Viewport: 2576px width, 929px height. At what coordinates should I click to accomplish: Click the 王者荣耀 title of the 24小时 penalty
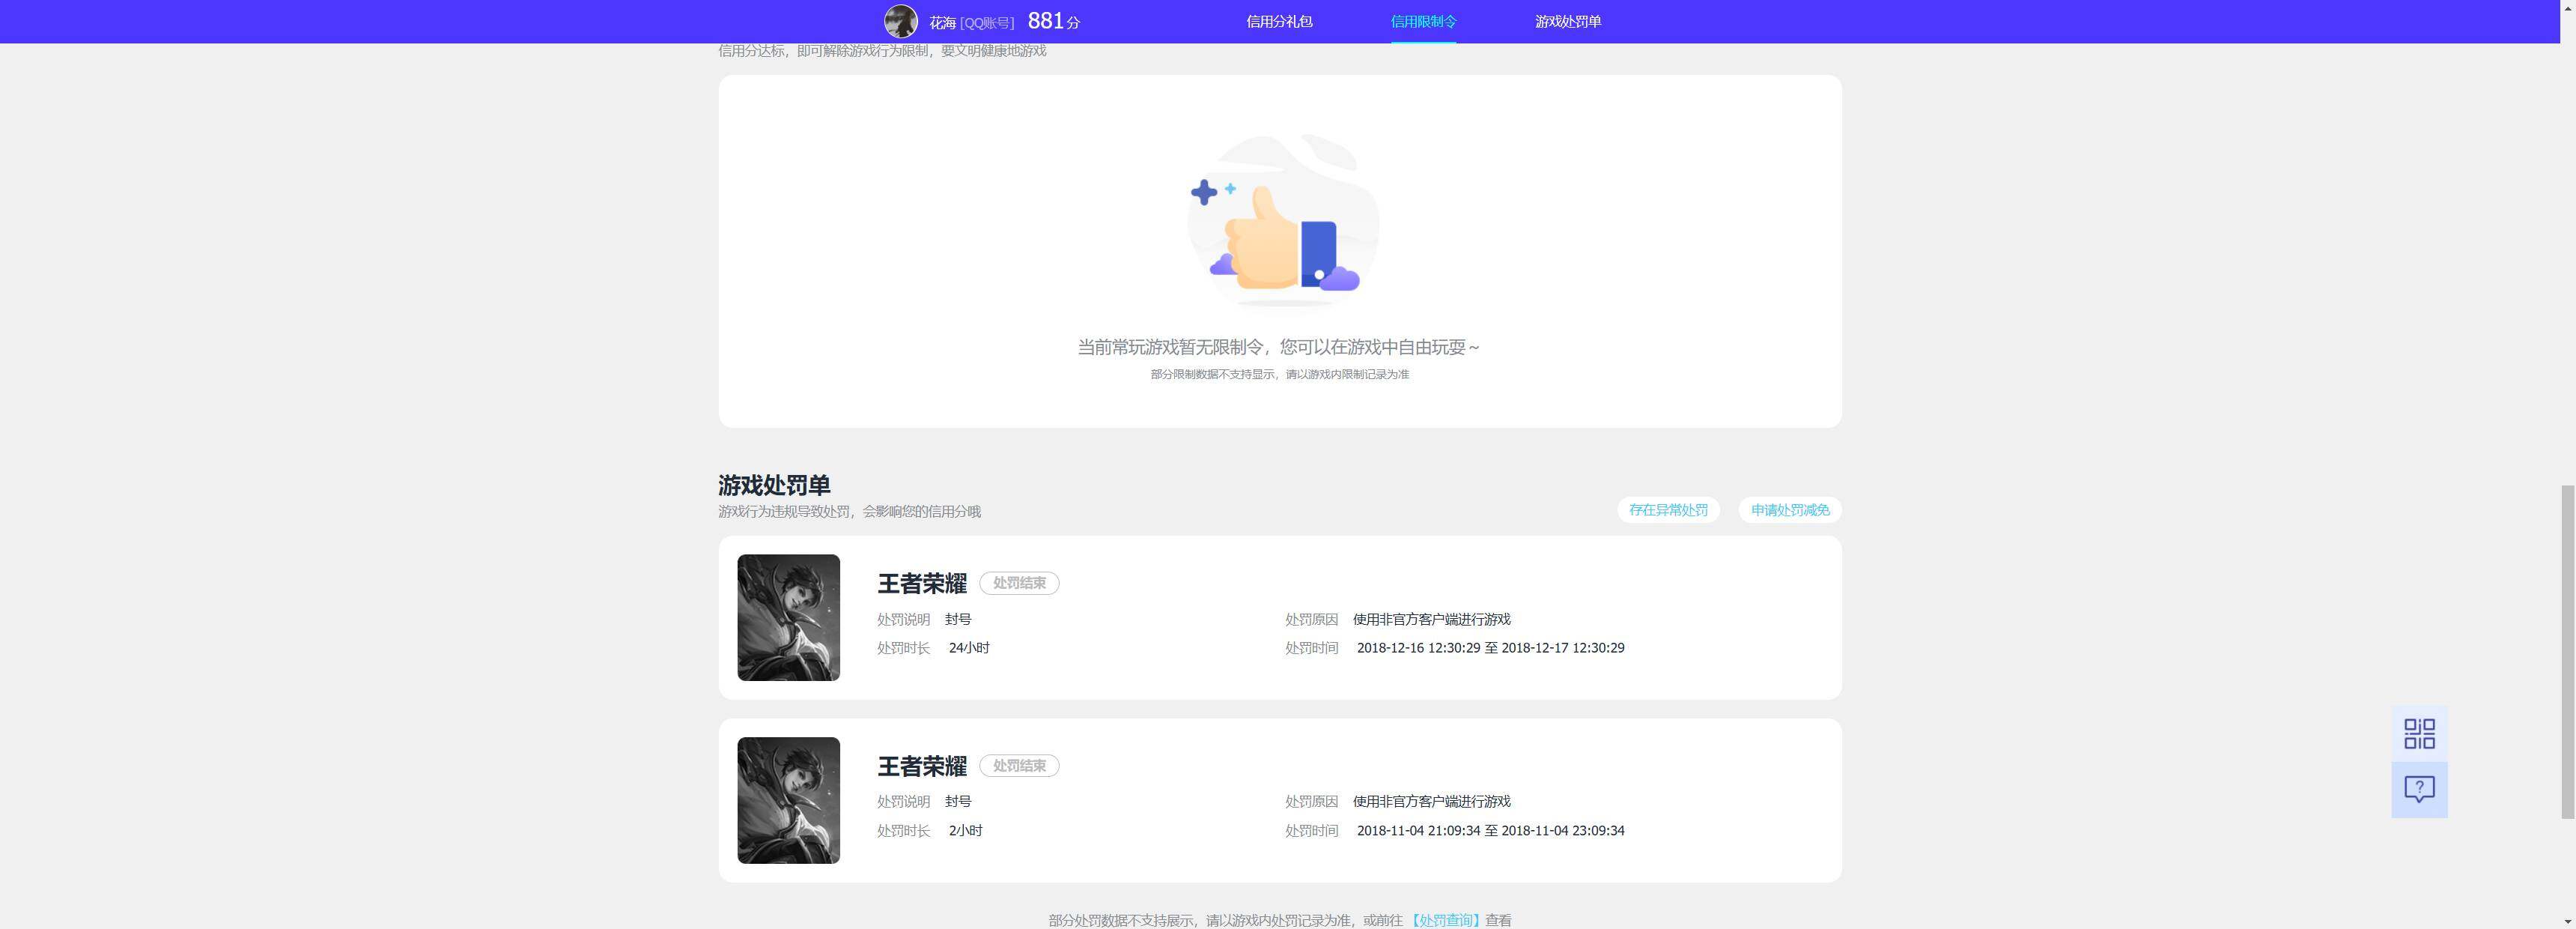click(922, 583)
